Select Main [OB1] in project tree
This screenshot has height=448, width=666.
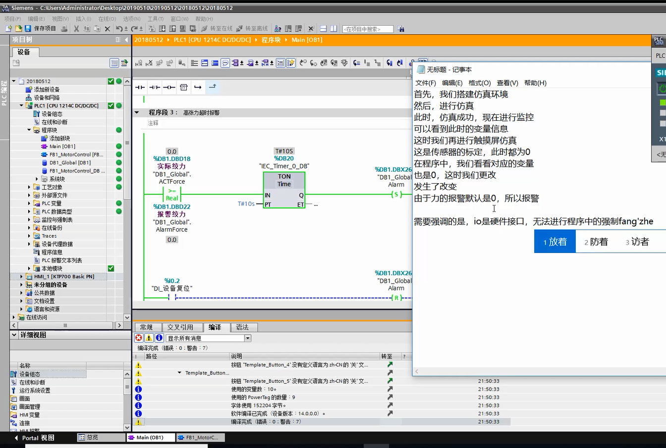coord(62,147)
